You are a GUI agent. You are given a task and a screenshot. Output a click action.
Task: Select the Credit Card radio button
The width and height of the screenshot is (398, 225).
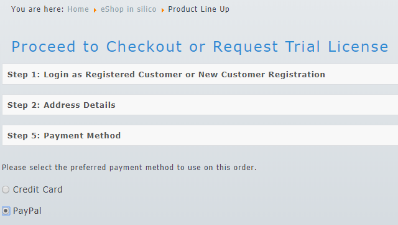tap(6, 189)
